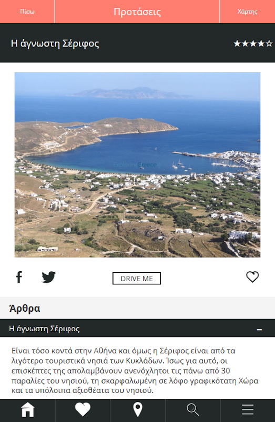Go to Home in bottom navigation
This screenshot has height=422, width=275.
[x=28, y=410]
